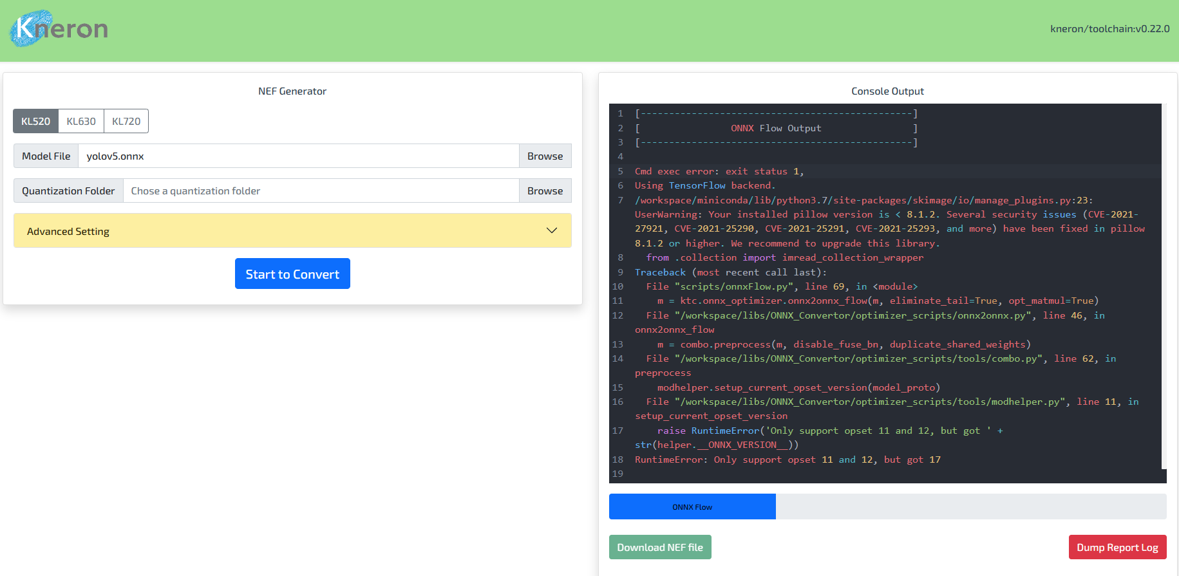
Task: Select the KL630 chip option
Action: point(81,121)
